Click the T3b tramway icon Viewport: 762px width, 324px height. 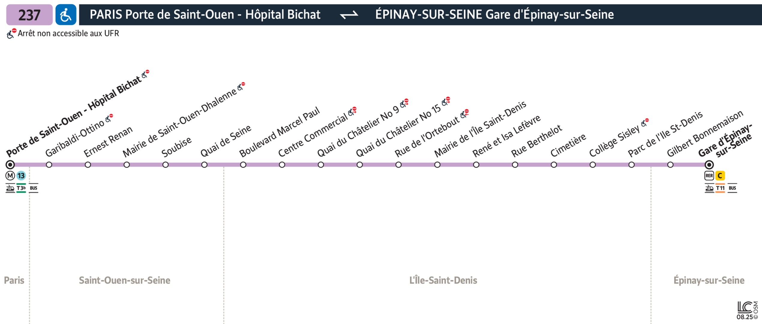[21, 188]
